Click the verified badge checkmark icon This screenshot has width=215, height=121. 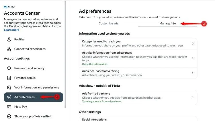9,116
